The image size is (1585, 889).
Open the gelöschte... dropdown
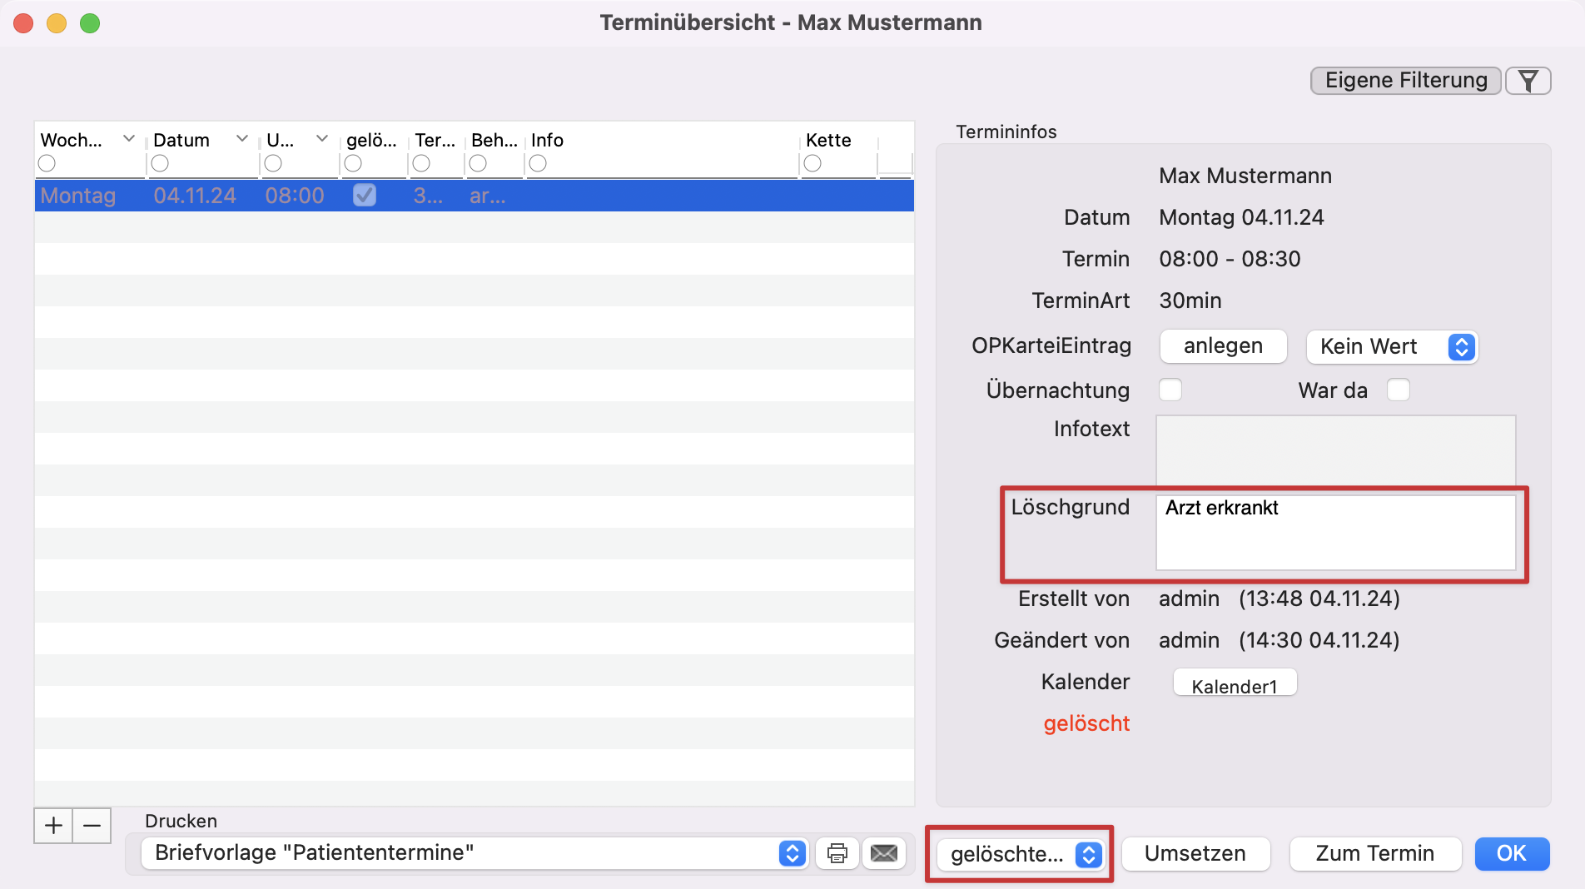[1020, 854]
